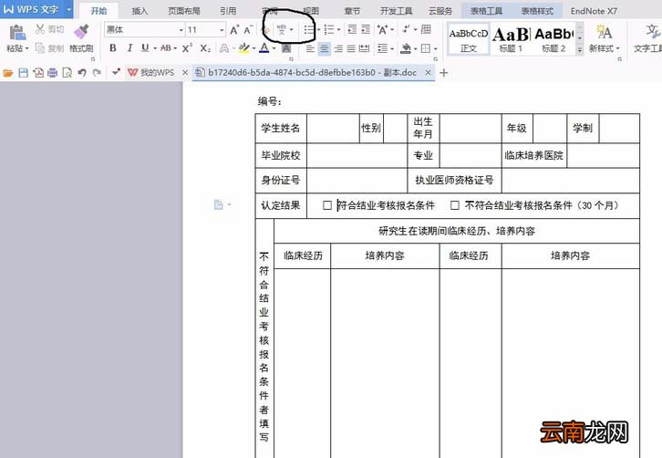This screenshot has width=662, height=458.
Task: Open print preview icon
Action: pyautogui.click(x=67, y=73)
